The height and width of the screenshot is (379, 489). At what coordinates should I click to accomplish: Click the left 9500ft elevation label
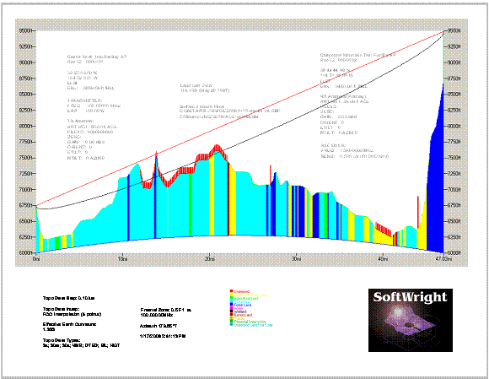coord(25,30)
